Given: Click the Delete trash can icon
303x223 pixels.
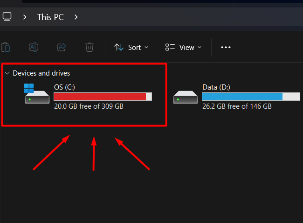Looking at the screenshot, I should [x=90, y=47].
